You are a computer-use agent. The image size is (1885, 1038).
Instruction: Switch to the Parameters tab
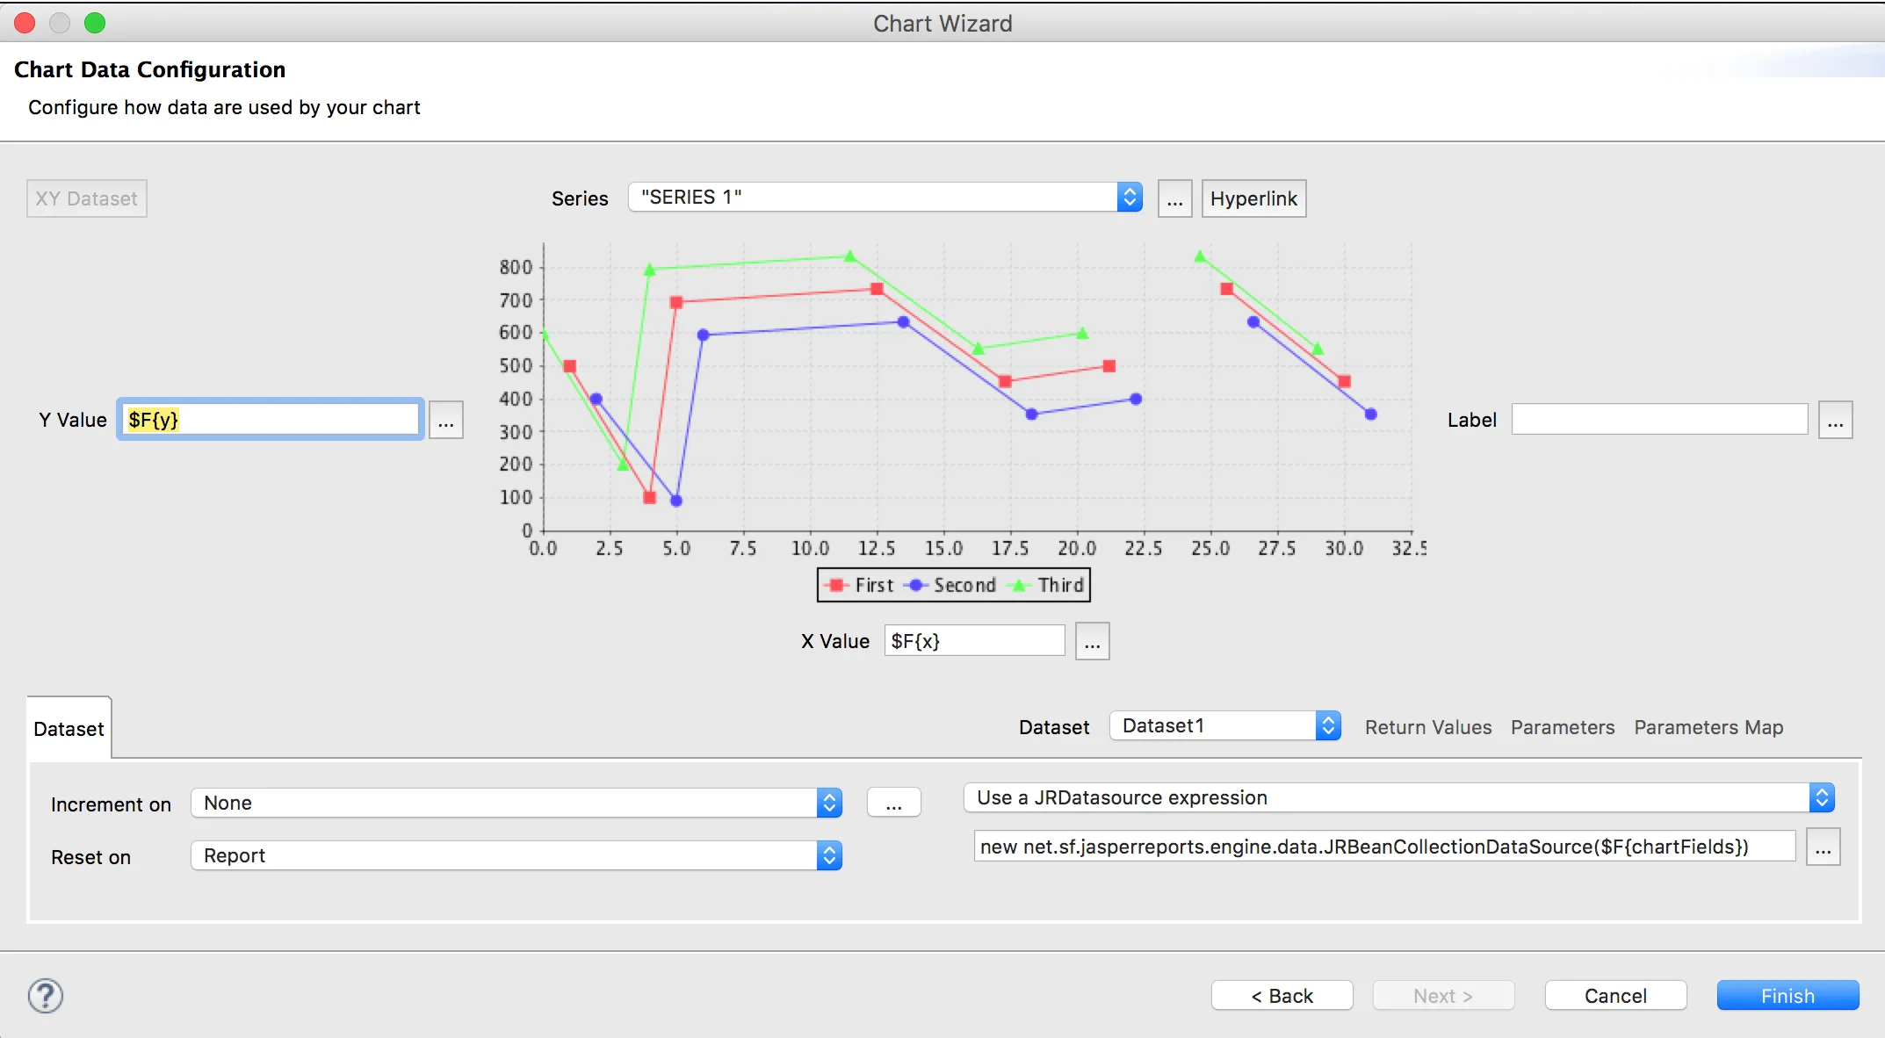1563,727
